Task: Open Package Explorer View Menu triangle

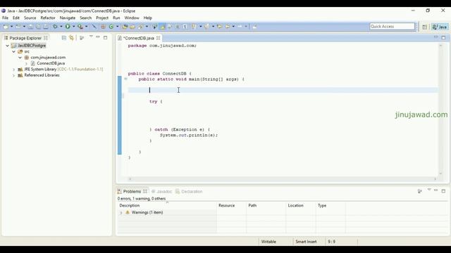Action: click(91, 37)
